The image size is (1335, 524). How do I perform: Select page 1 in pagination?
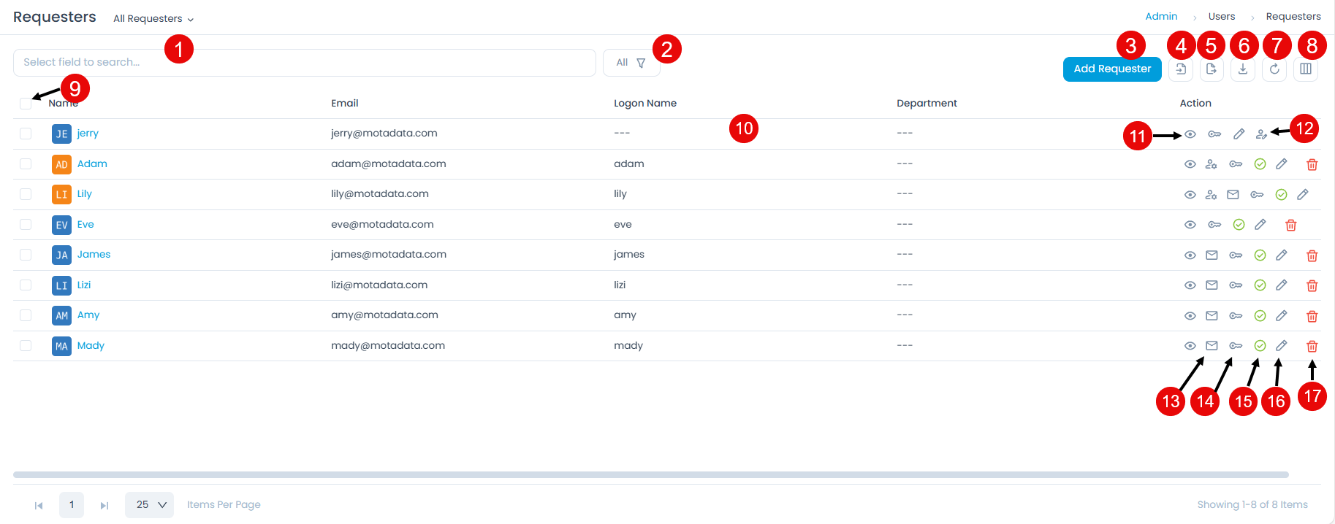pos(72,505)
